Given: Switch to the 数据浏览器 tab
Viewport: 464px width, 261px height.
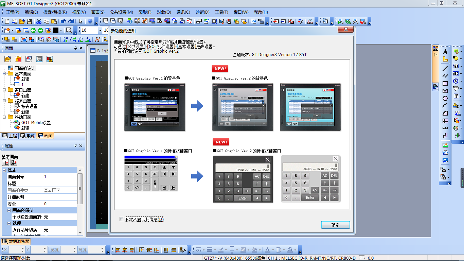Looking at the screenshot, I should pyautogui.click(x=16, y=242).
